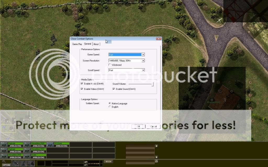Switch to the Game Play tab
268x167 pixels.
tap(77, 44)
